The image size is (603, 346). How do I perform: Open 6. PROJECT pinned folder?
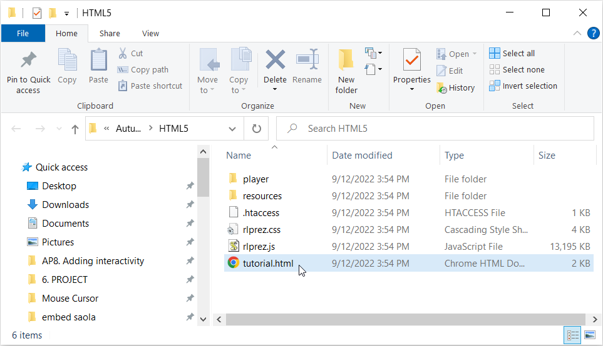pyautogui.click(x=58, y=280)
